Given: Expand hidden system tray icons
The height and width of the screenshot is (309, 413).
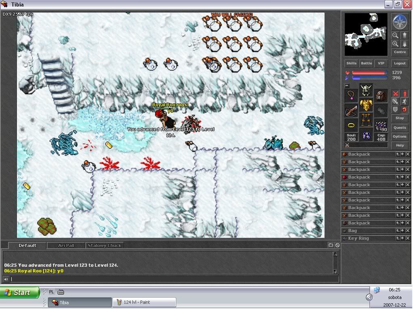Looking at the screenshot, I should pos(369,297).
